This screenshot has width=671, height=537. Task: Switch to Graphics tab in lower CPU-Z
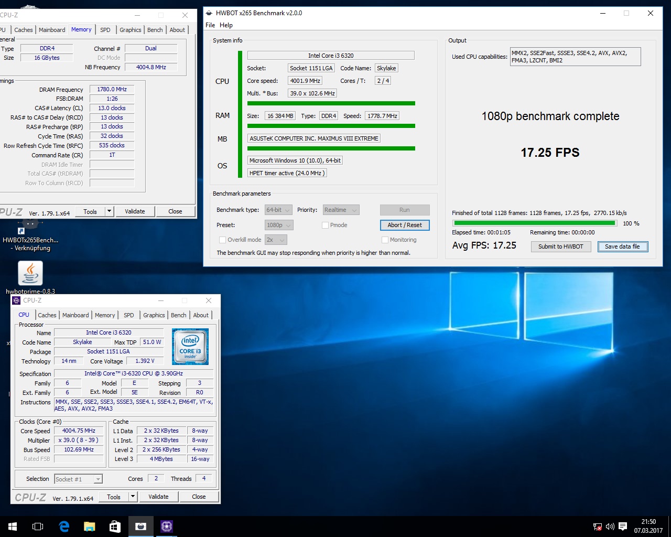click(x=154, y=315)
